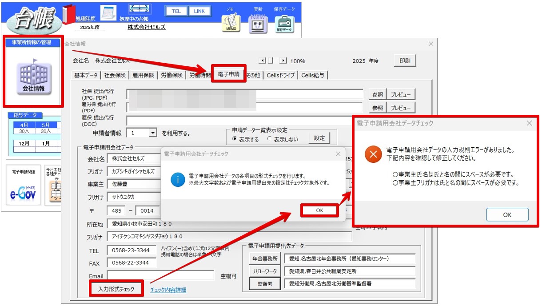This screenshot has width=542, height=307.
Task: Click the 入力形式チェック button
Action: pyautogui.click(x=116, y=289)
